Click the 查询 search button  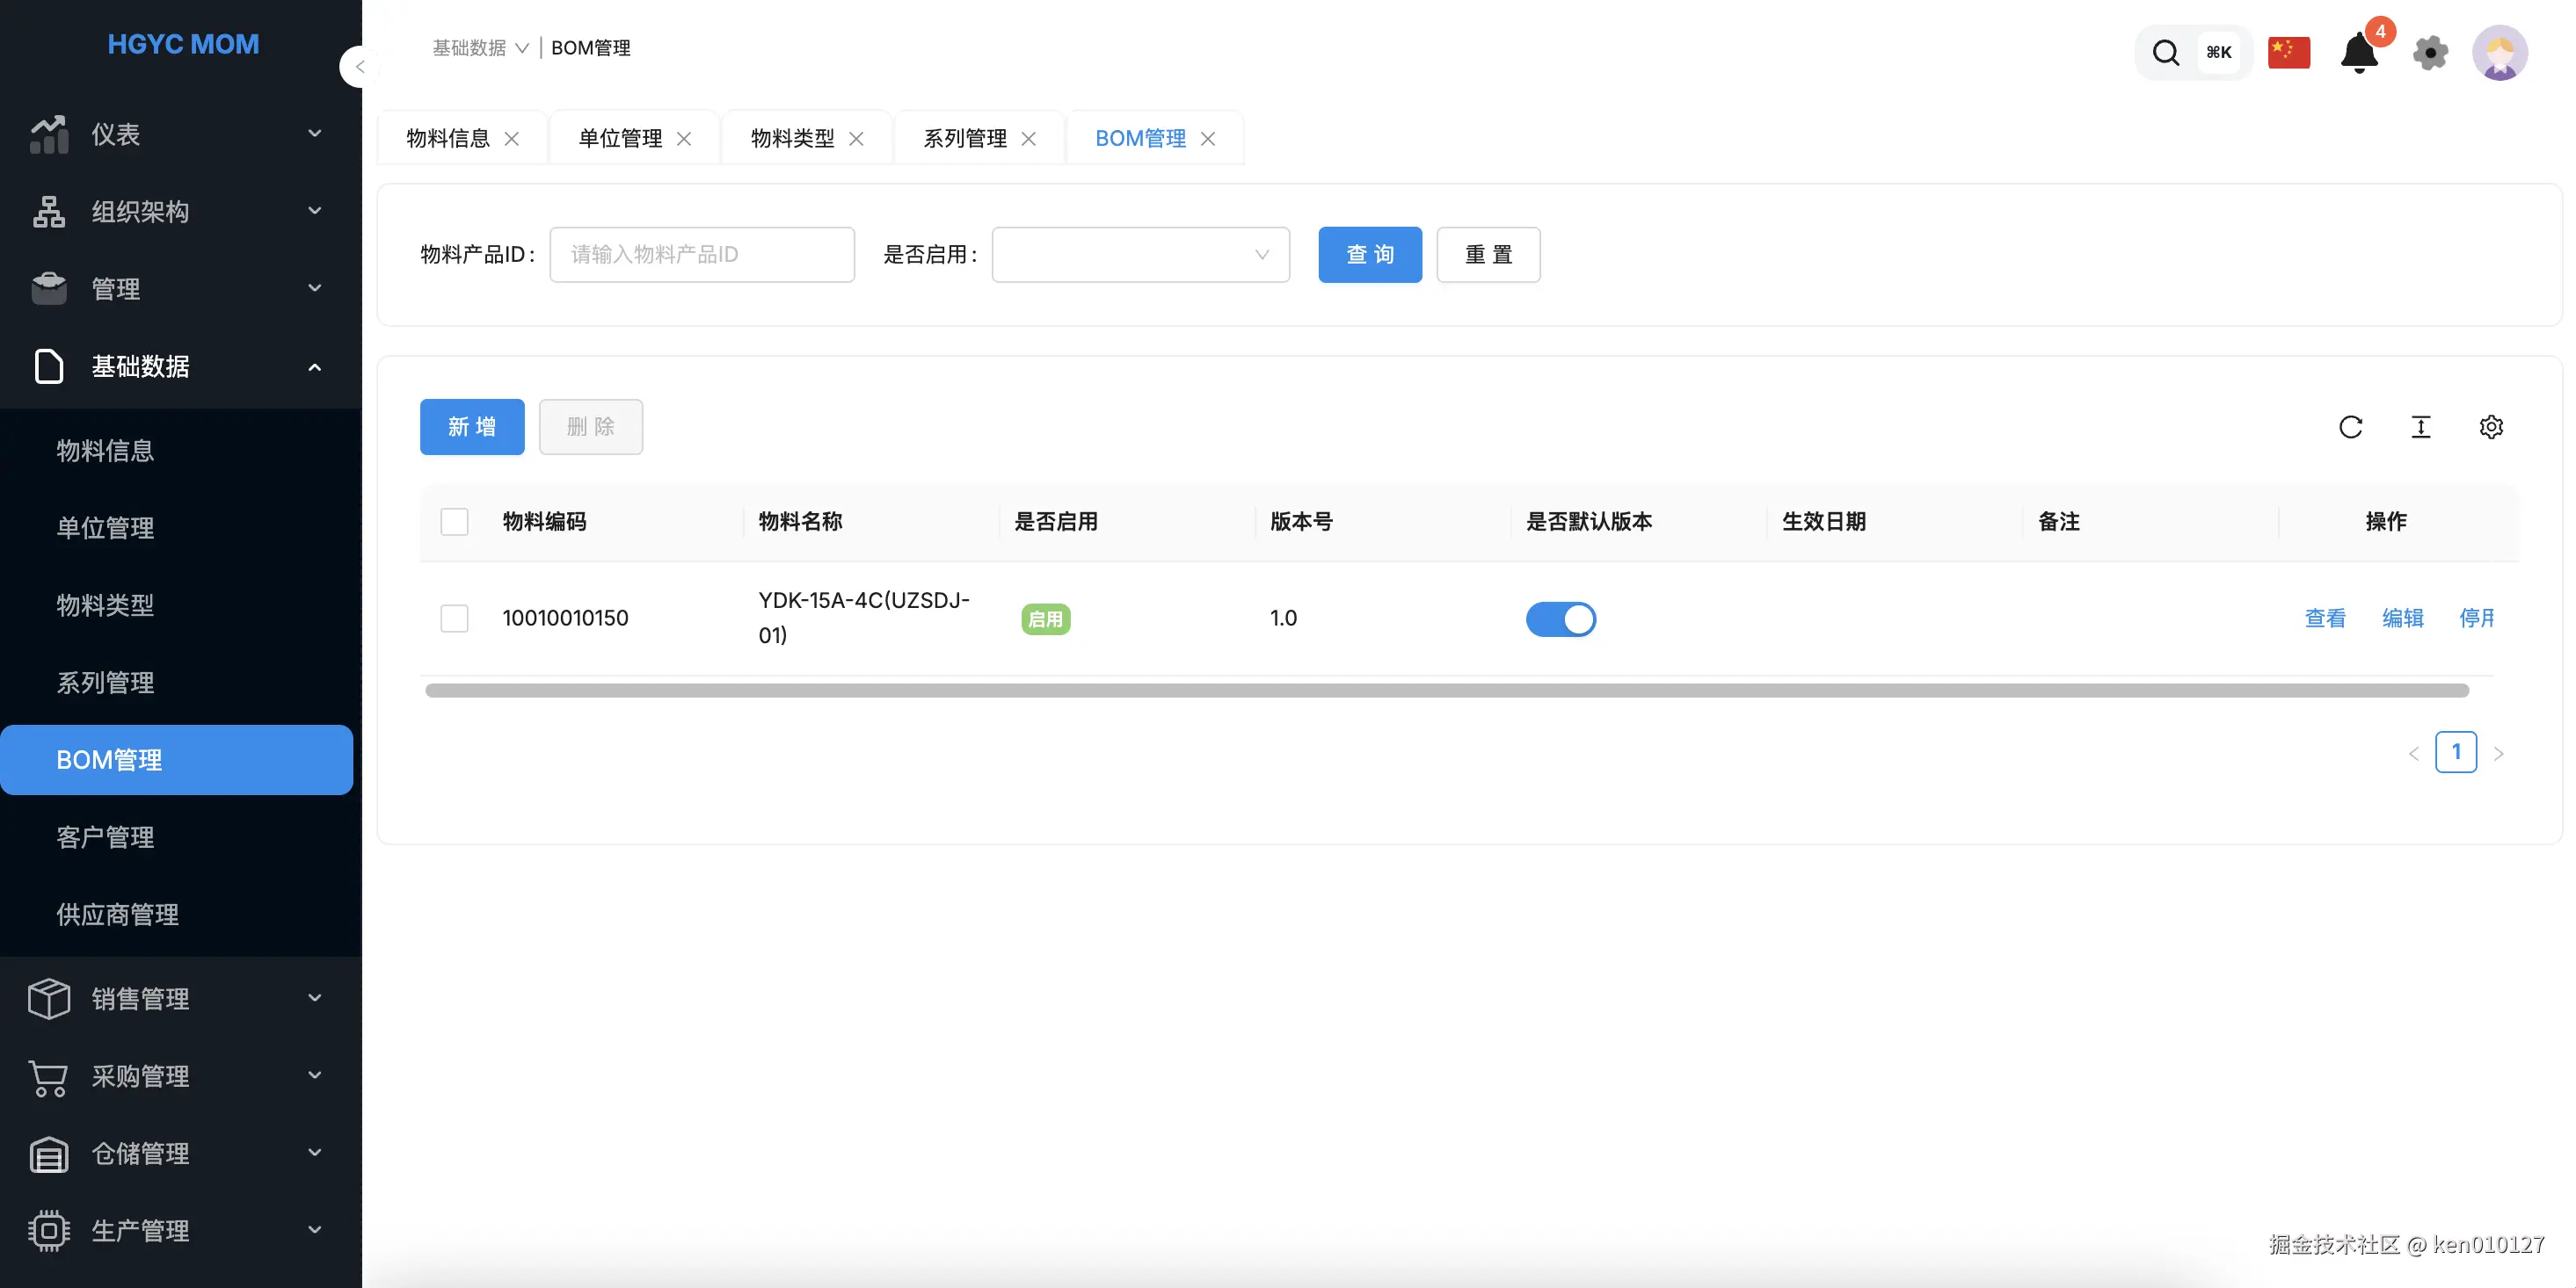tap(1369, 255)
